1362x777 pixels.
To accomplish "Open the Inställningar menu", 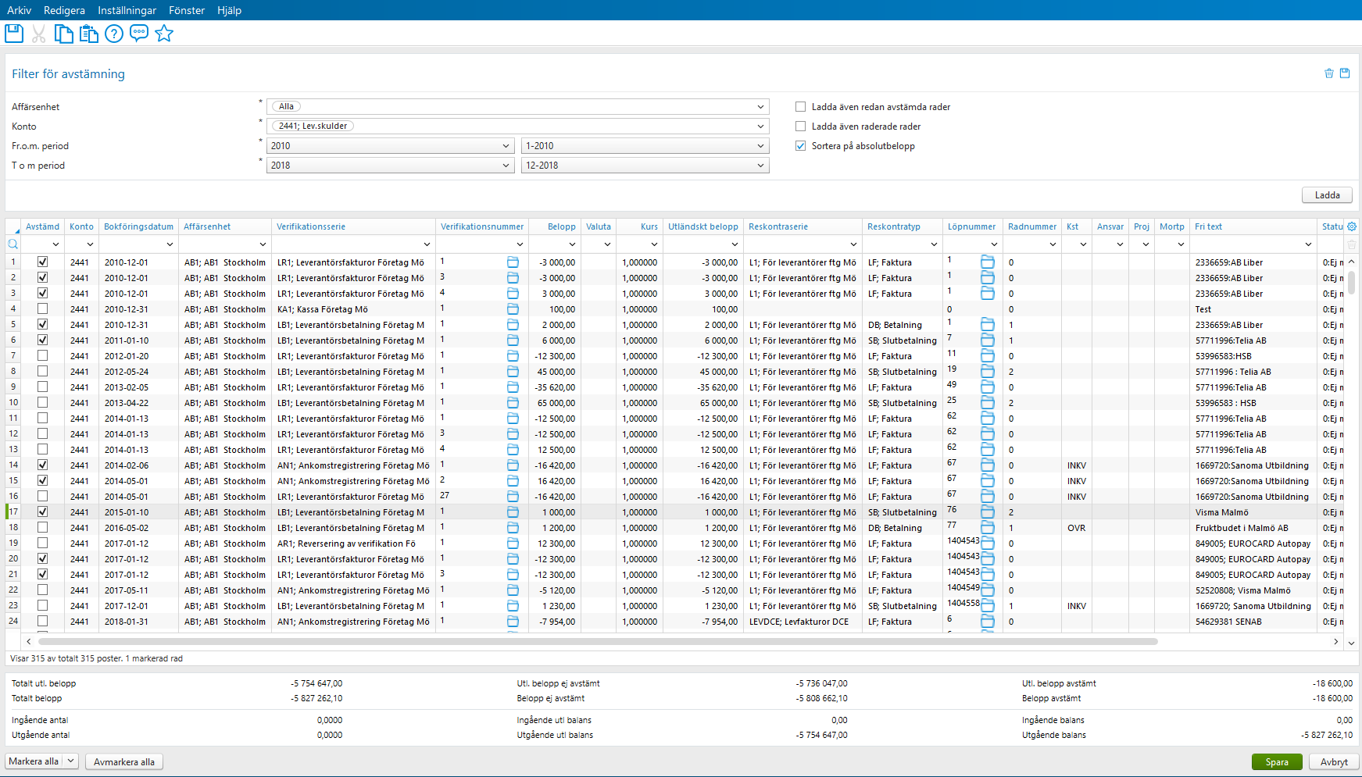I will click(x=127, y=10).
